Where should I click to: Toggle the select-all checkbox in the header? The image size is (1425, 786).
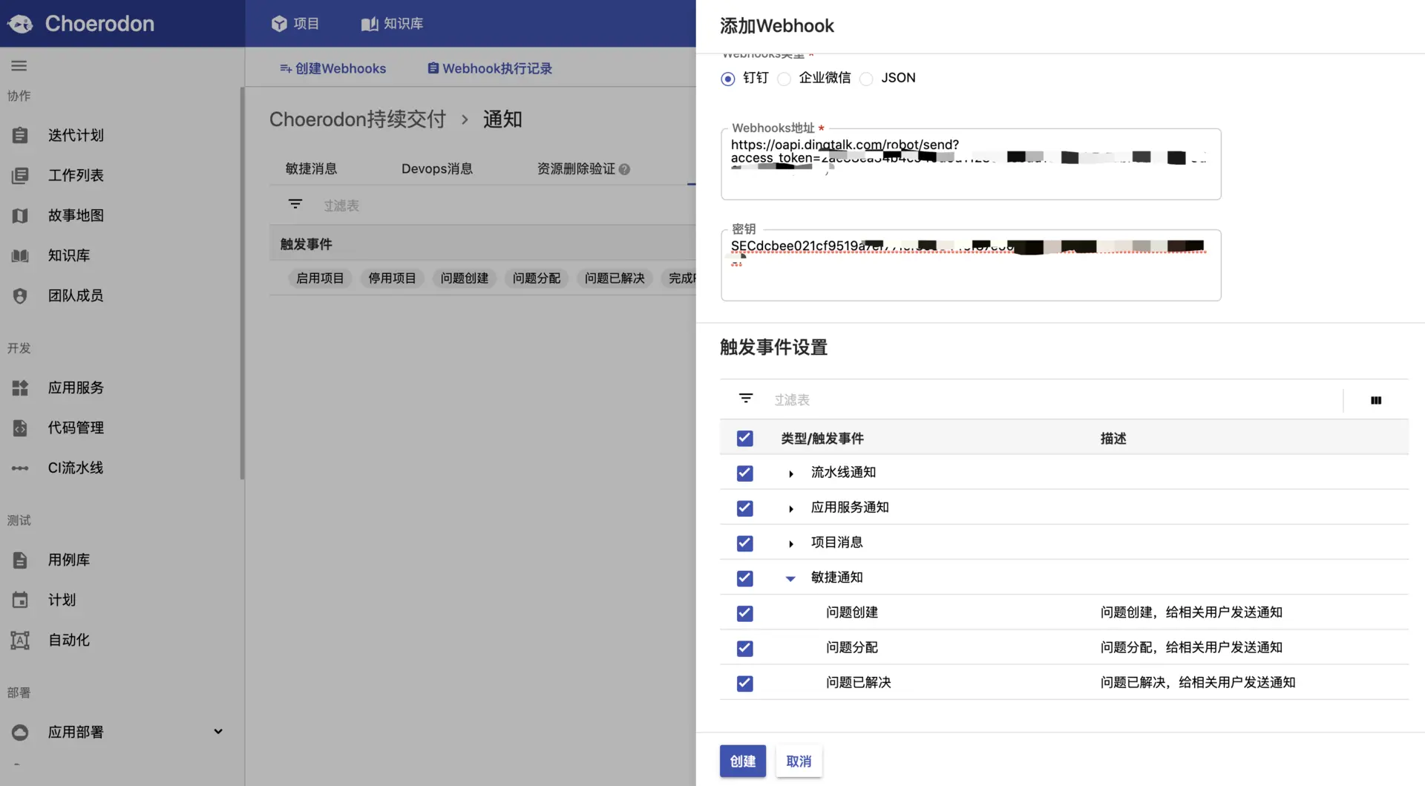click(744, 438)
